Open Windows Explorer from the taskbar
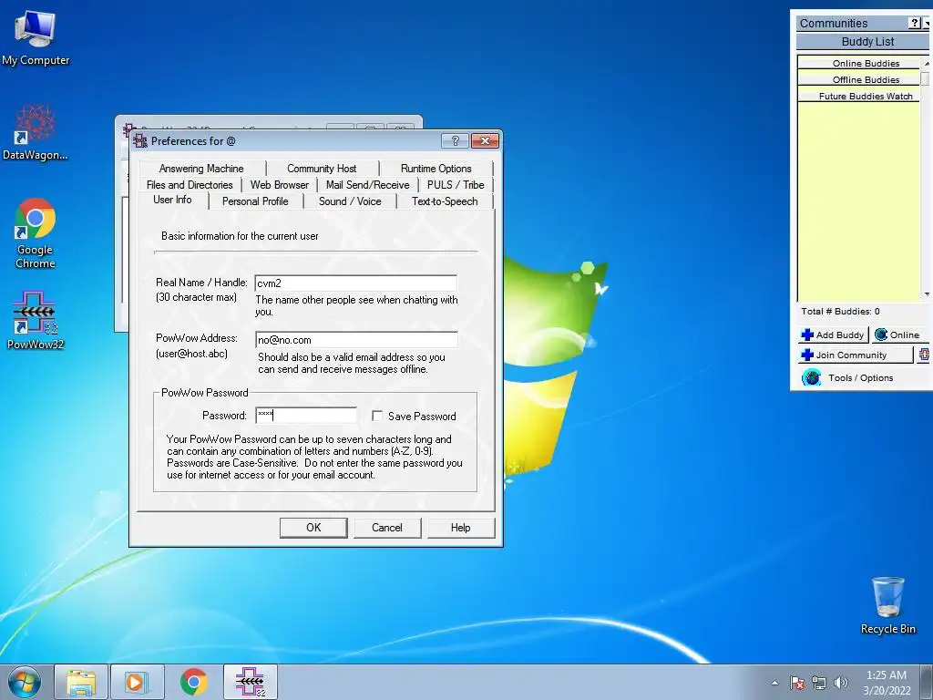This screenshot has width=933, height=700. pyautogui.click(x=81, y=682)
